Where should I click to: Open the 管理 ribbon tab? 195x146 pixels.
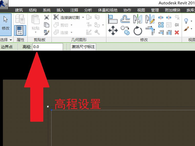[155, 10]
